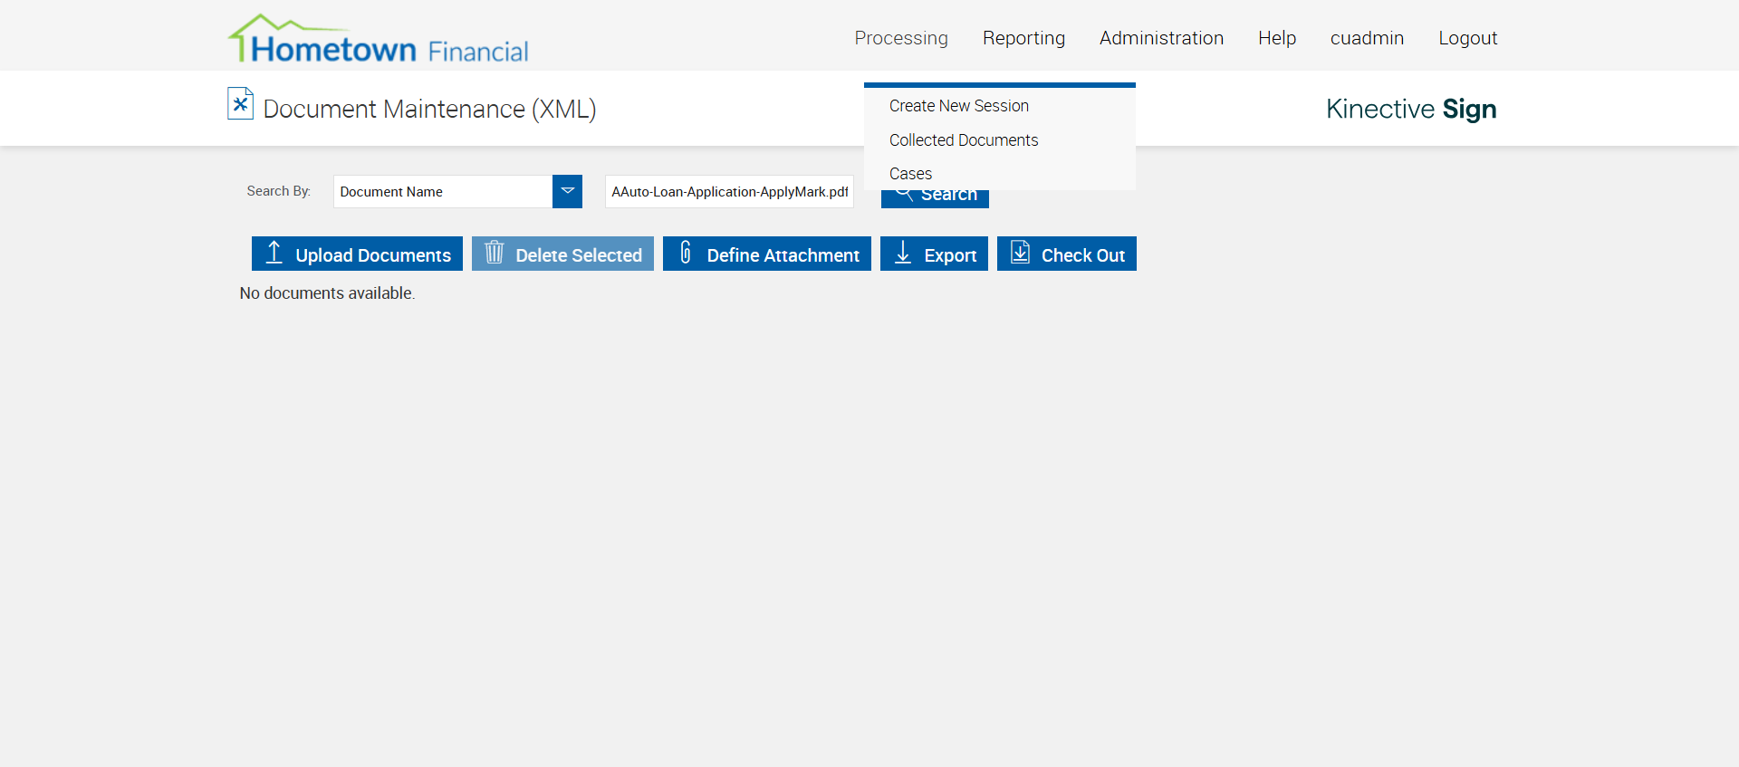1739x767 pixels.
Task: Click the Kinective Sign brand text
Action: [x=1411, y=109]
